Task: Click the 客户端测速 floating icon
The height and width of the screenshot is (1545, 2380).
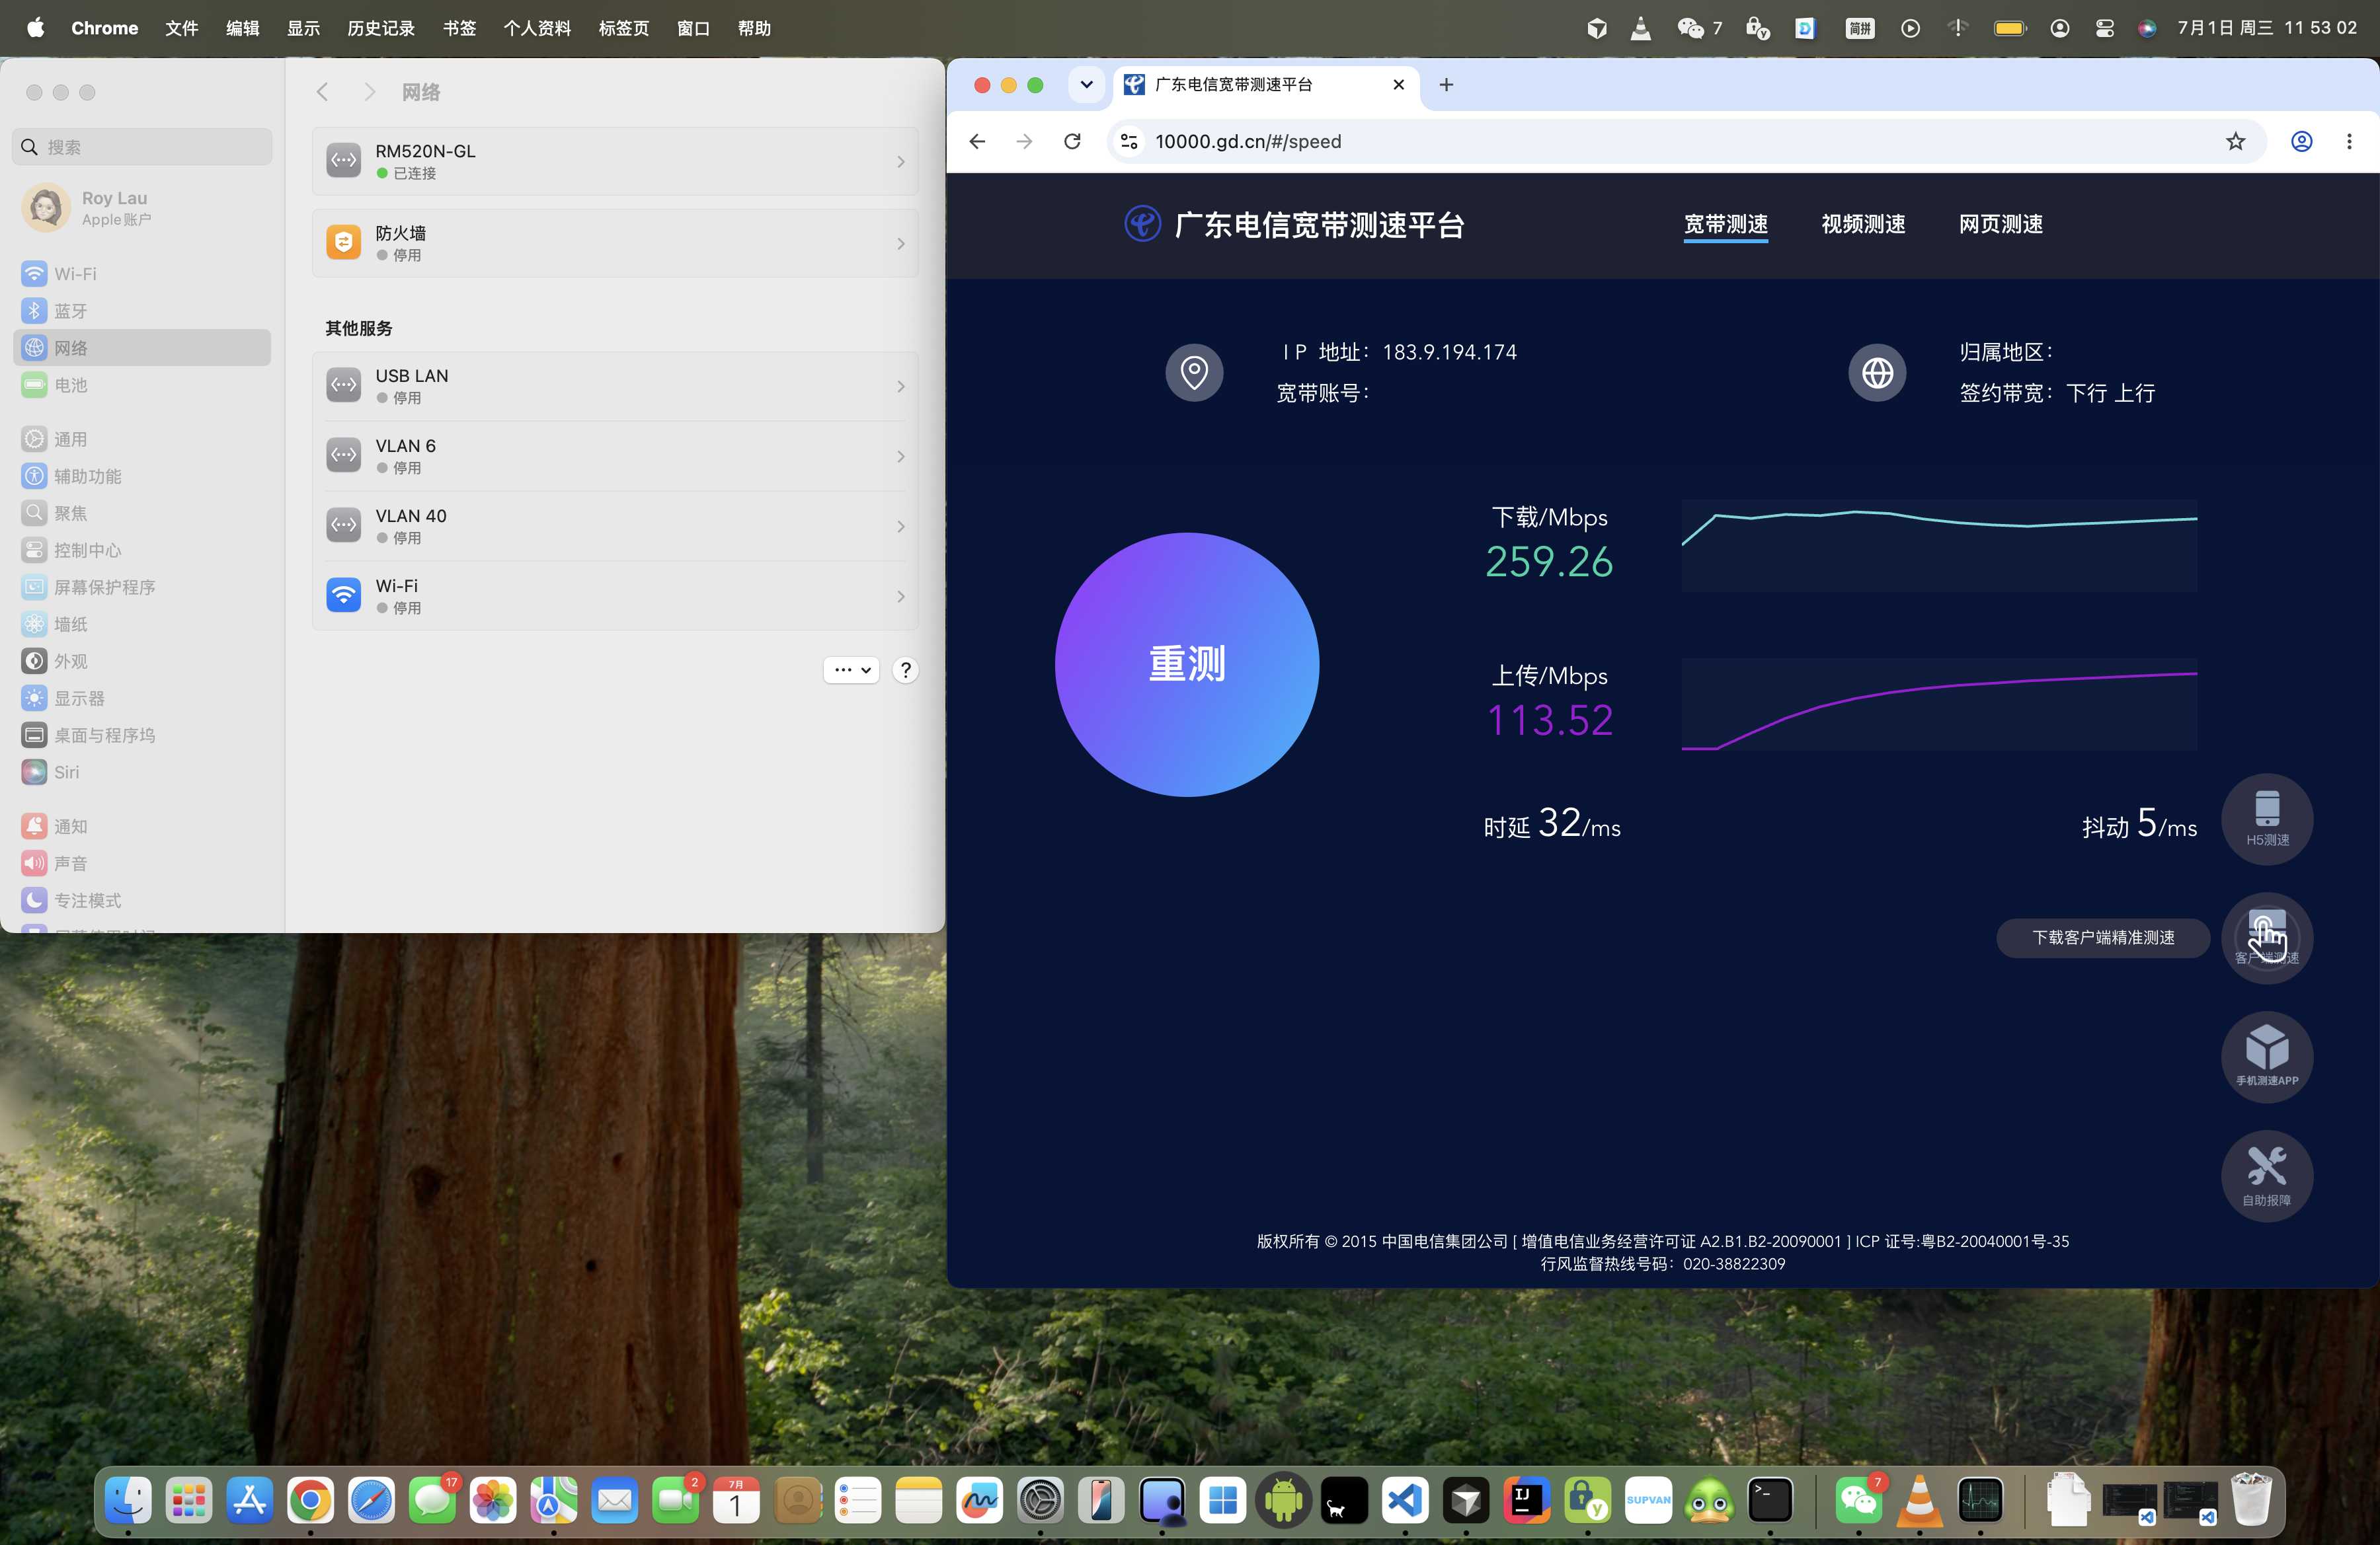Action: tap(2266, 938)
